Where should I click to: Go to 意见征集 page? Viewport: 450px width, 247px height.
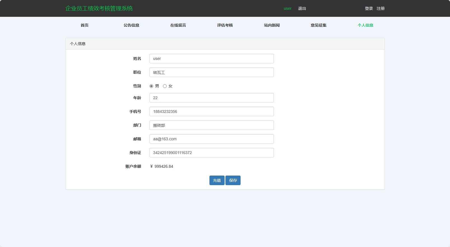pos(318,25)
